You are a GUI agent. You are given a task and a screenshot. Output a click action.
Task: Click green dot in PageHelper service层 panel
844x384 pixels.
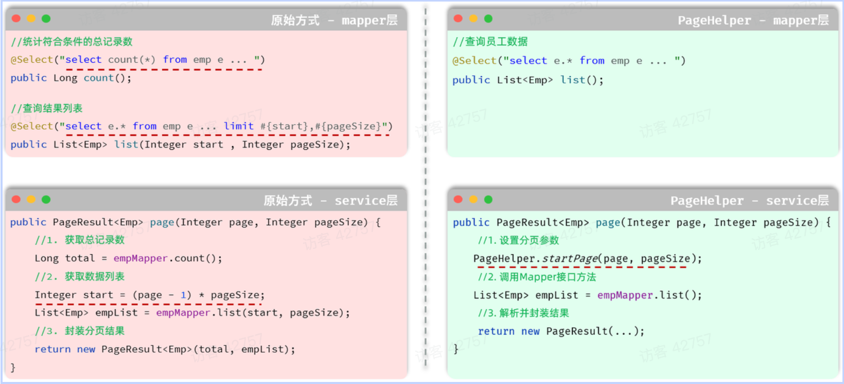pyautogui.click(x=488, y=199)
